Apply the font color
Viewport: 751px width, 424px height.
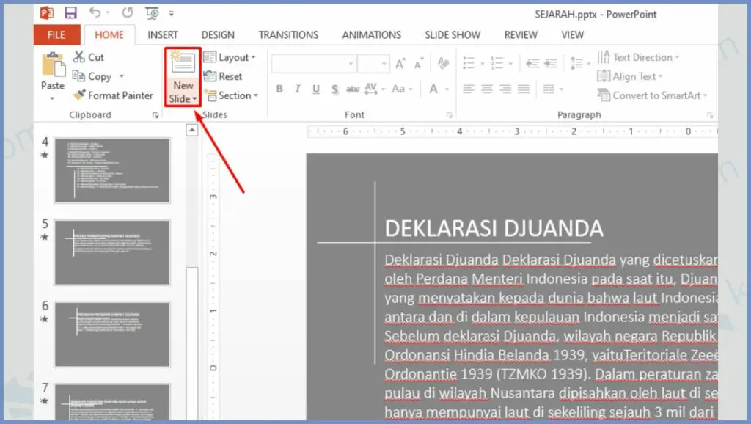point(433,89)
